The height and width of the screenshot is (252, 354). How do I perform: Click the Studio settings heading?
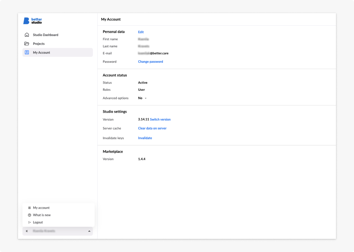coord(115,111)
